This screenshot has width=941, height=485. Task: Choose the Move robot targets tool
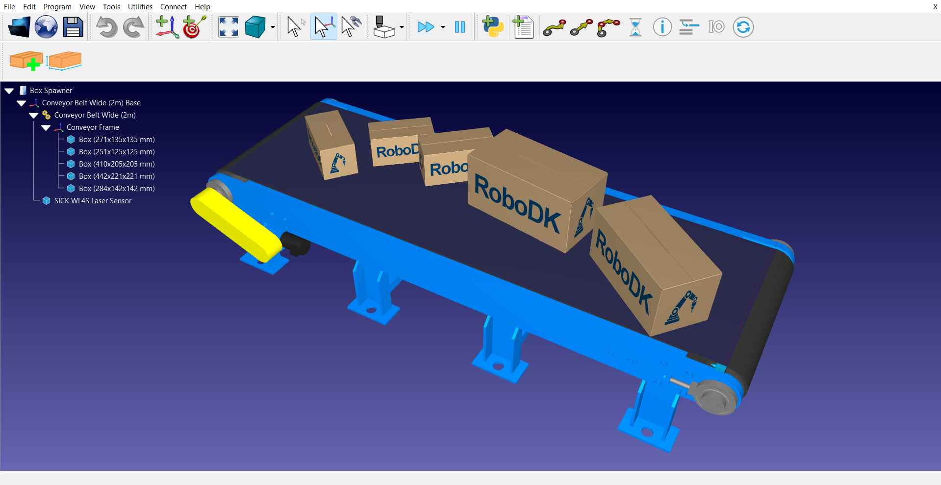[351, 27]
